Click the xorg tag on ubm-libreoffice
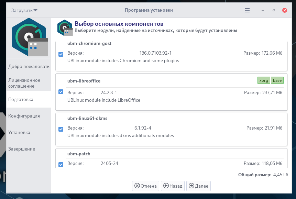The image size is (296, 199). pyautogui.click(x=264, y=80)
